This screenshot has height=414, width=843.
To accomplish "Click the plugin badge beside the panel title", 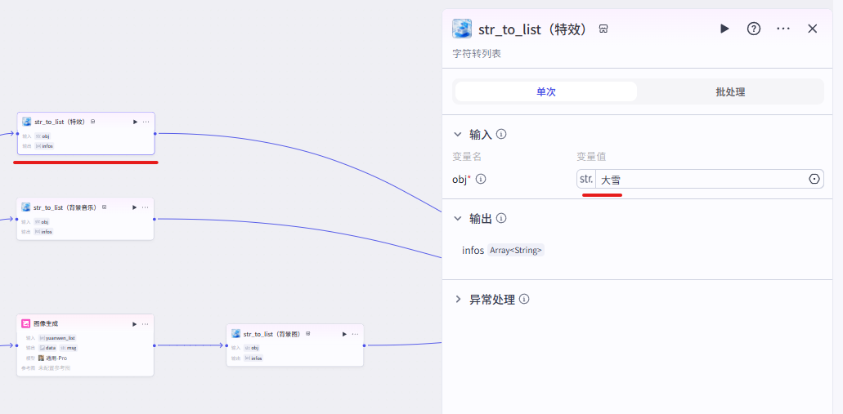I will click(x=603, y=29).
